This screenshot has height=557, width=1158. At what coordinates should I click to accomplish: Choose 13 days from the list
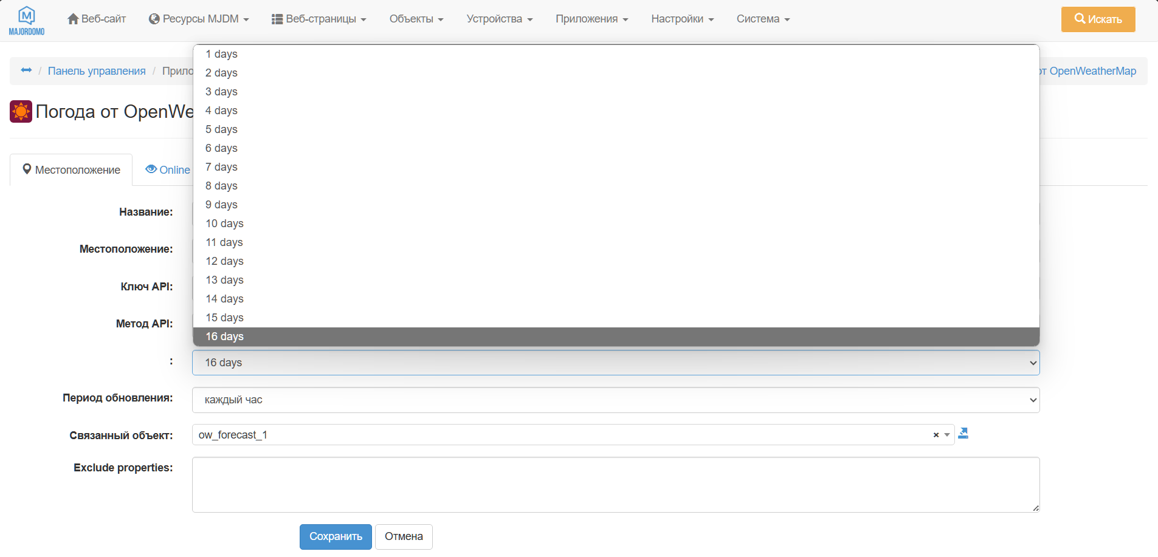tap(616, 280)
